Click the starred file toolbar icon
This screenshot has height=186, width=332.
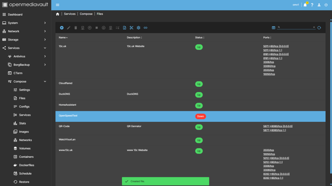[x=124, y=28]
